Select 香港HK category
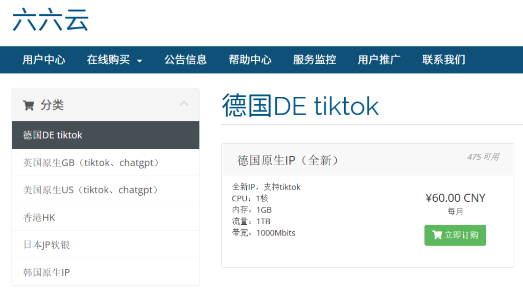Screen dimensions: 523x292 pyautogui.click(x=106, y=217)
